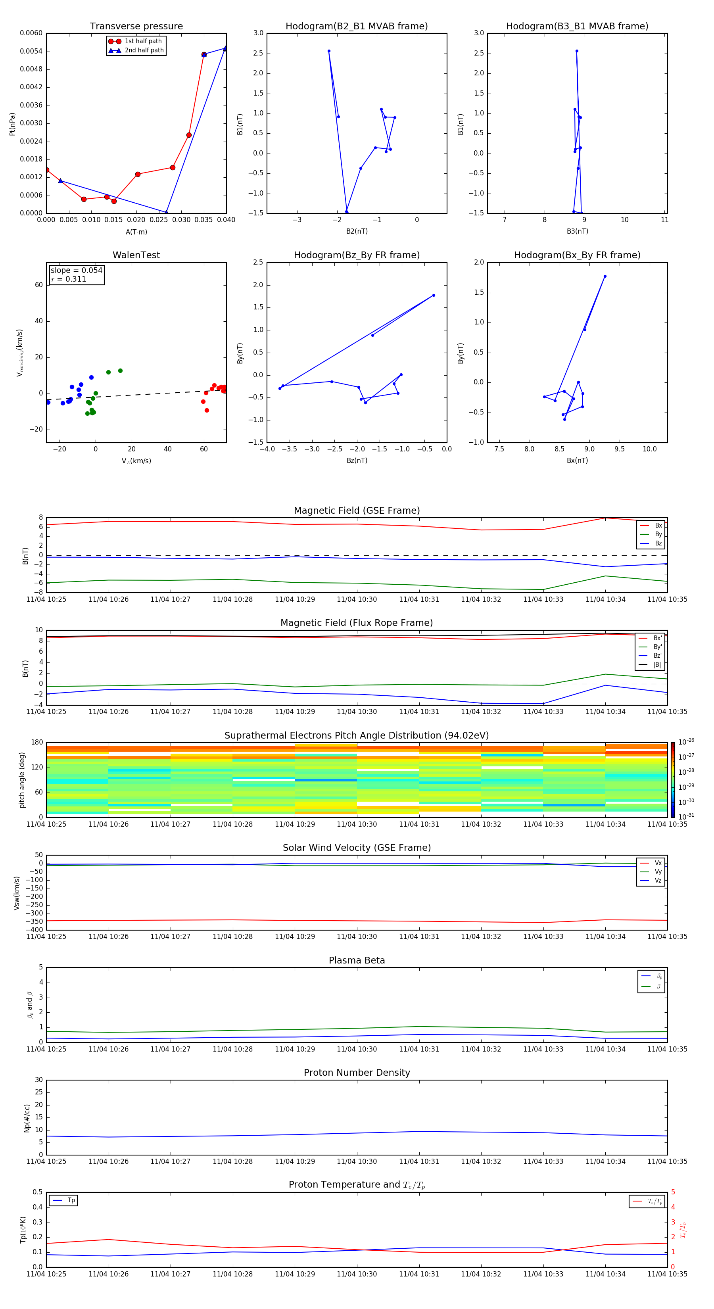Select the "Hodogram(B3_B1 MVAB frame)" title
This screenshot has height=1309, width=714.
click(x=577, y=27)
